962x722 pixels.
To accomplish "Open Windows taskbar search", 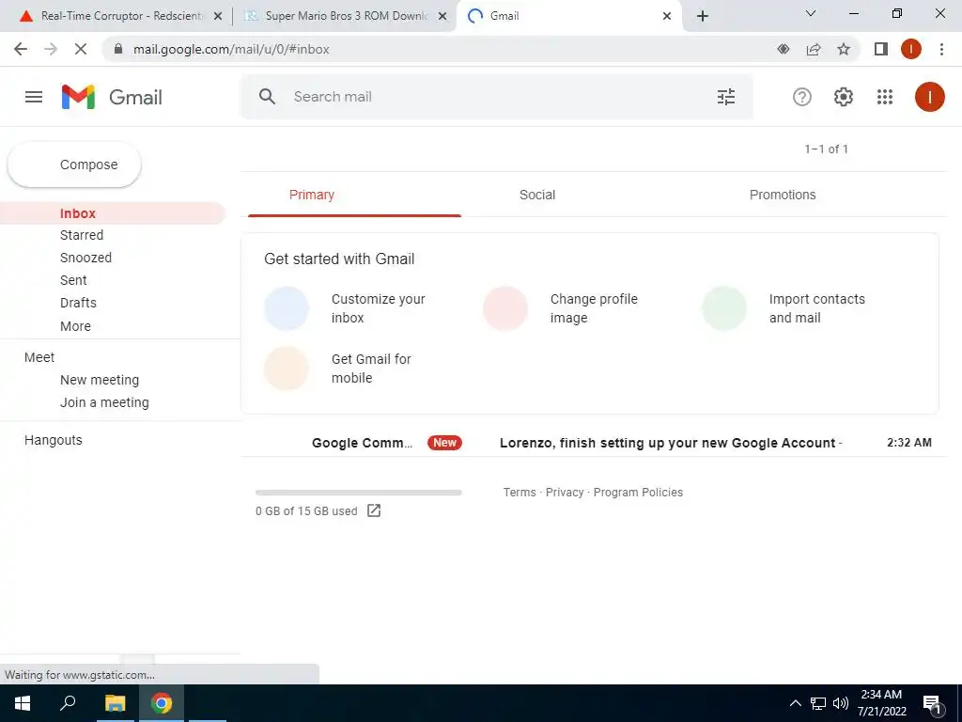I will [68, 703].
